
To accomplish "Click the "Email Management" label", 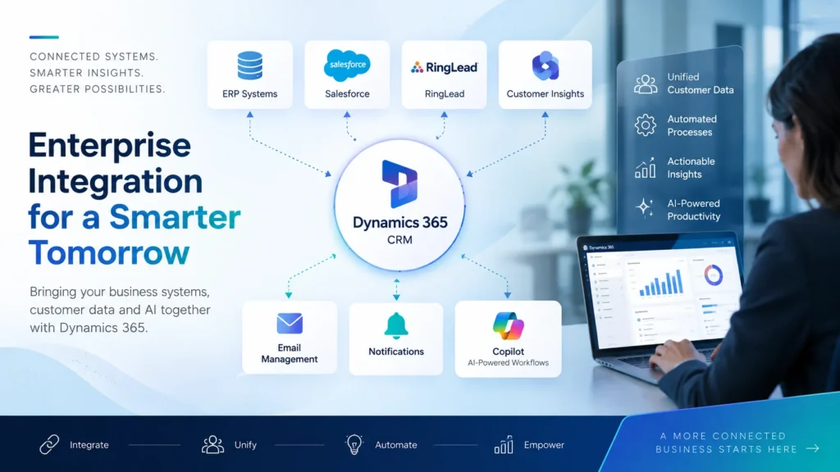I will (290, 353).
